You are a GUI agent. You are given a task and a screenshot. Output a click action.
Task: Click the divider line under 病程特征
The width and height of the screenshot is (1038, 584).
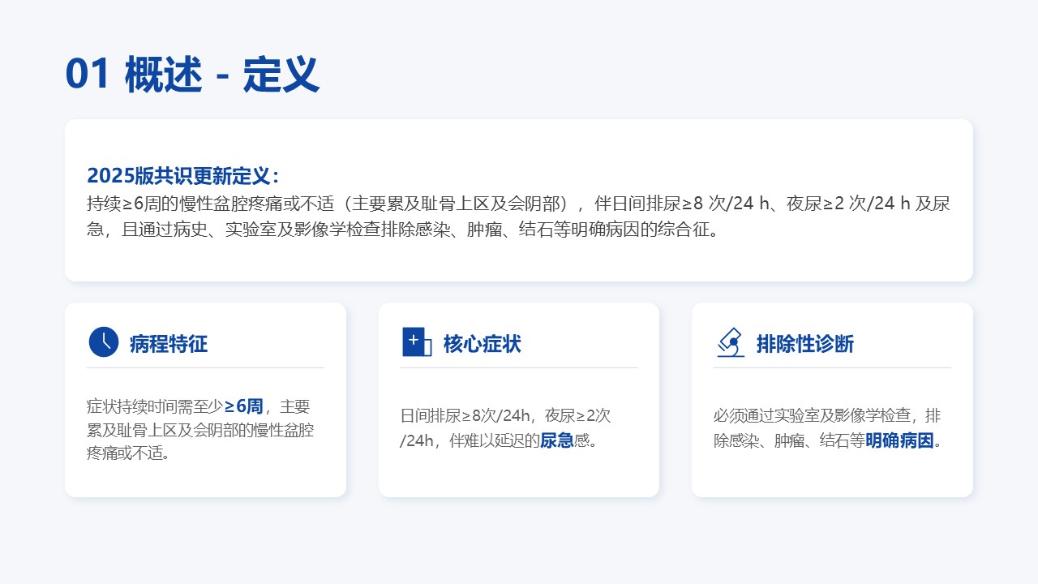[x=205, y=368]
